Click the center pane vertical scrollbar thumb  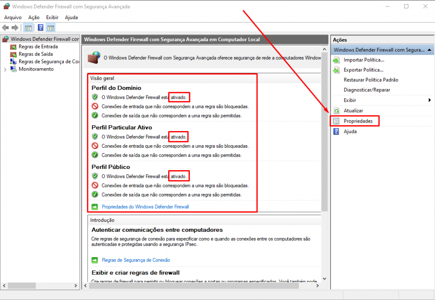pos(324,132)
